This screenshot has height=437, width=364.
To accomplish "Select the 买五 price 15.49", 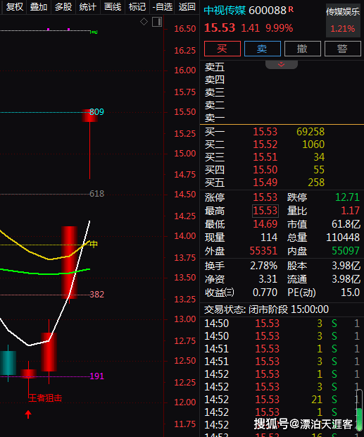I will point(265,183).
